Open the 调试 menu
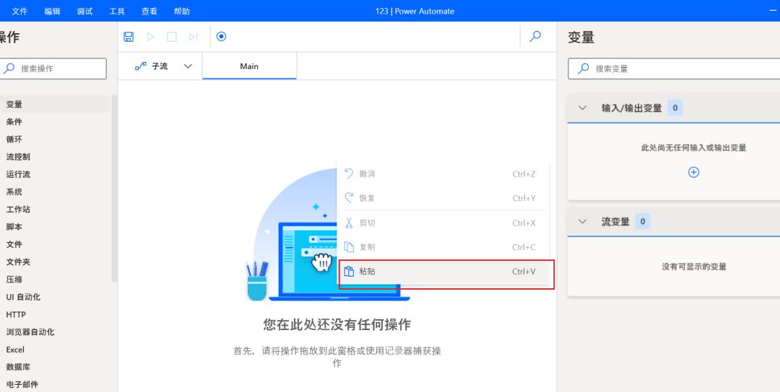This screenshot has width=780, height=392. click(84, 11)
